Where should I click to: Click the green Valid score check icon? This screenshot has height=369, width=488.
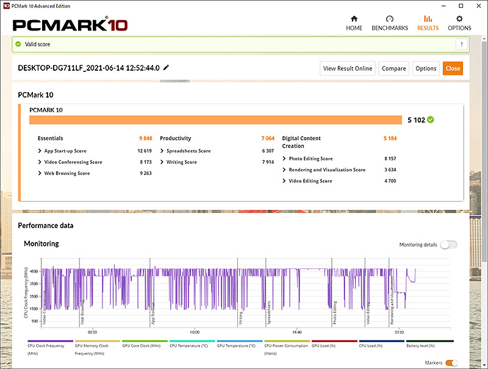(x=18, y=45)
